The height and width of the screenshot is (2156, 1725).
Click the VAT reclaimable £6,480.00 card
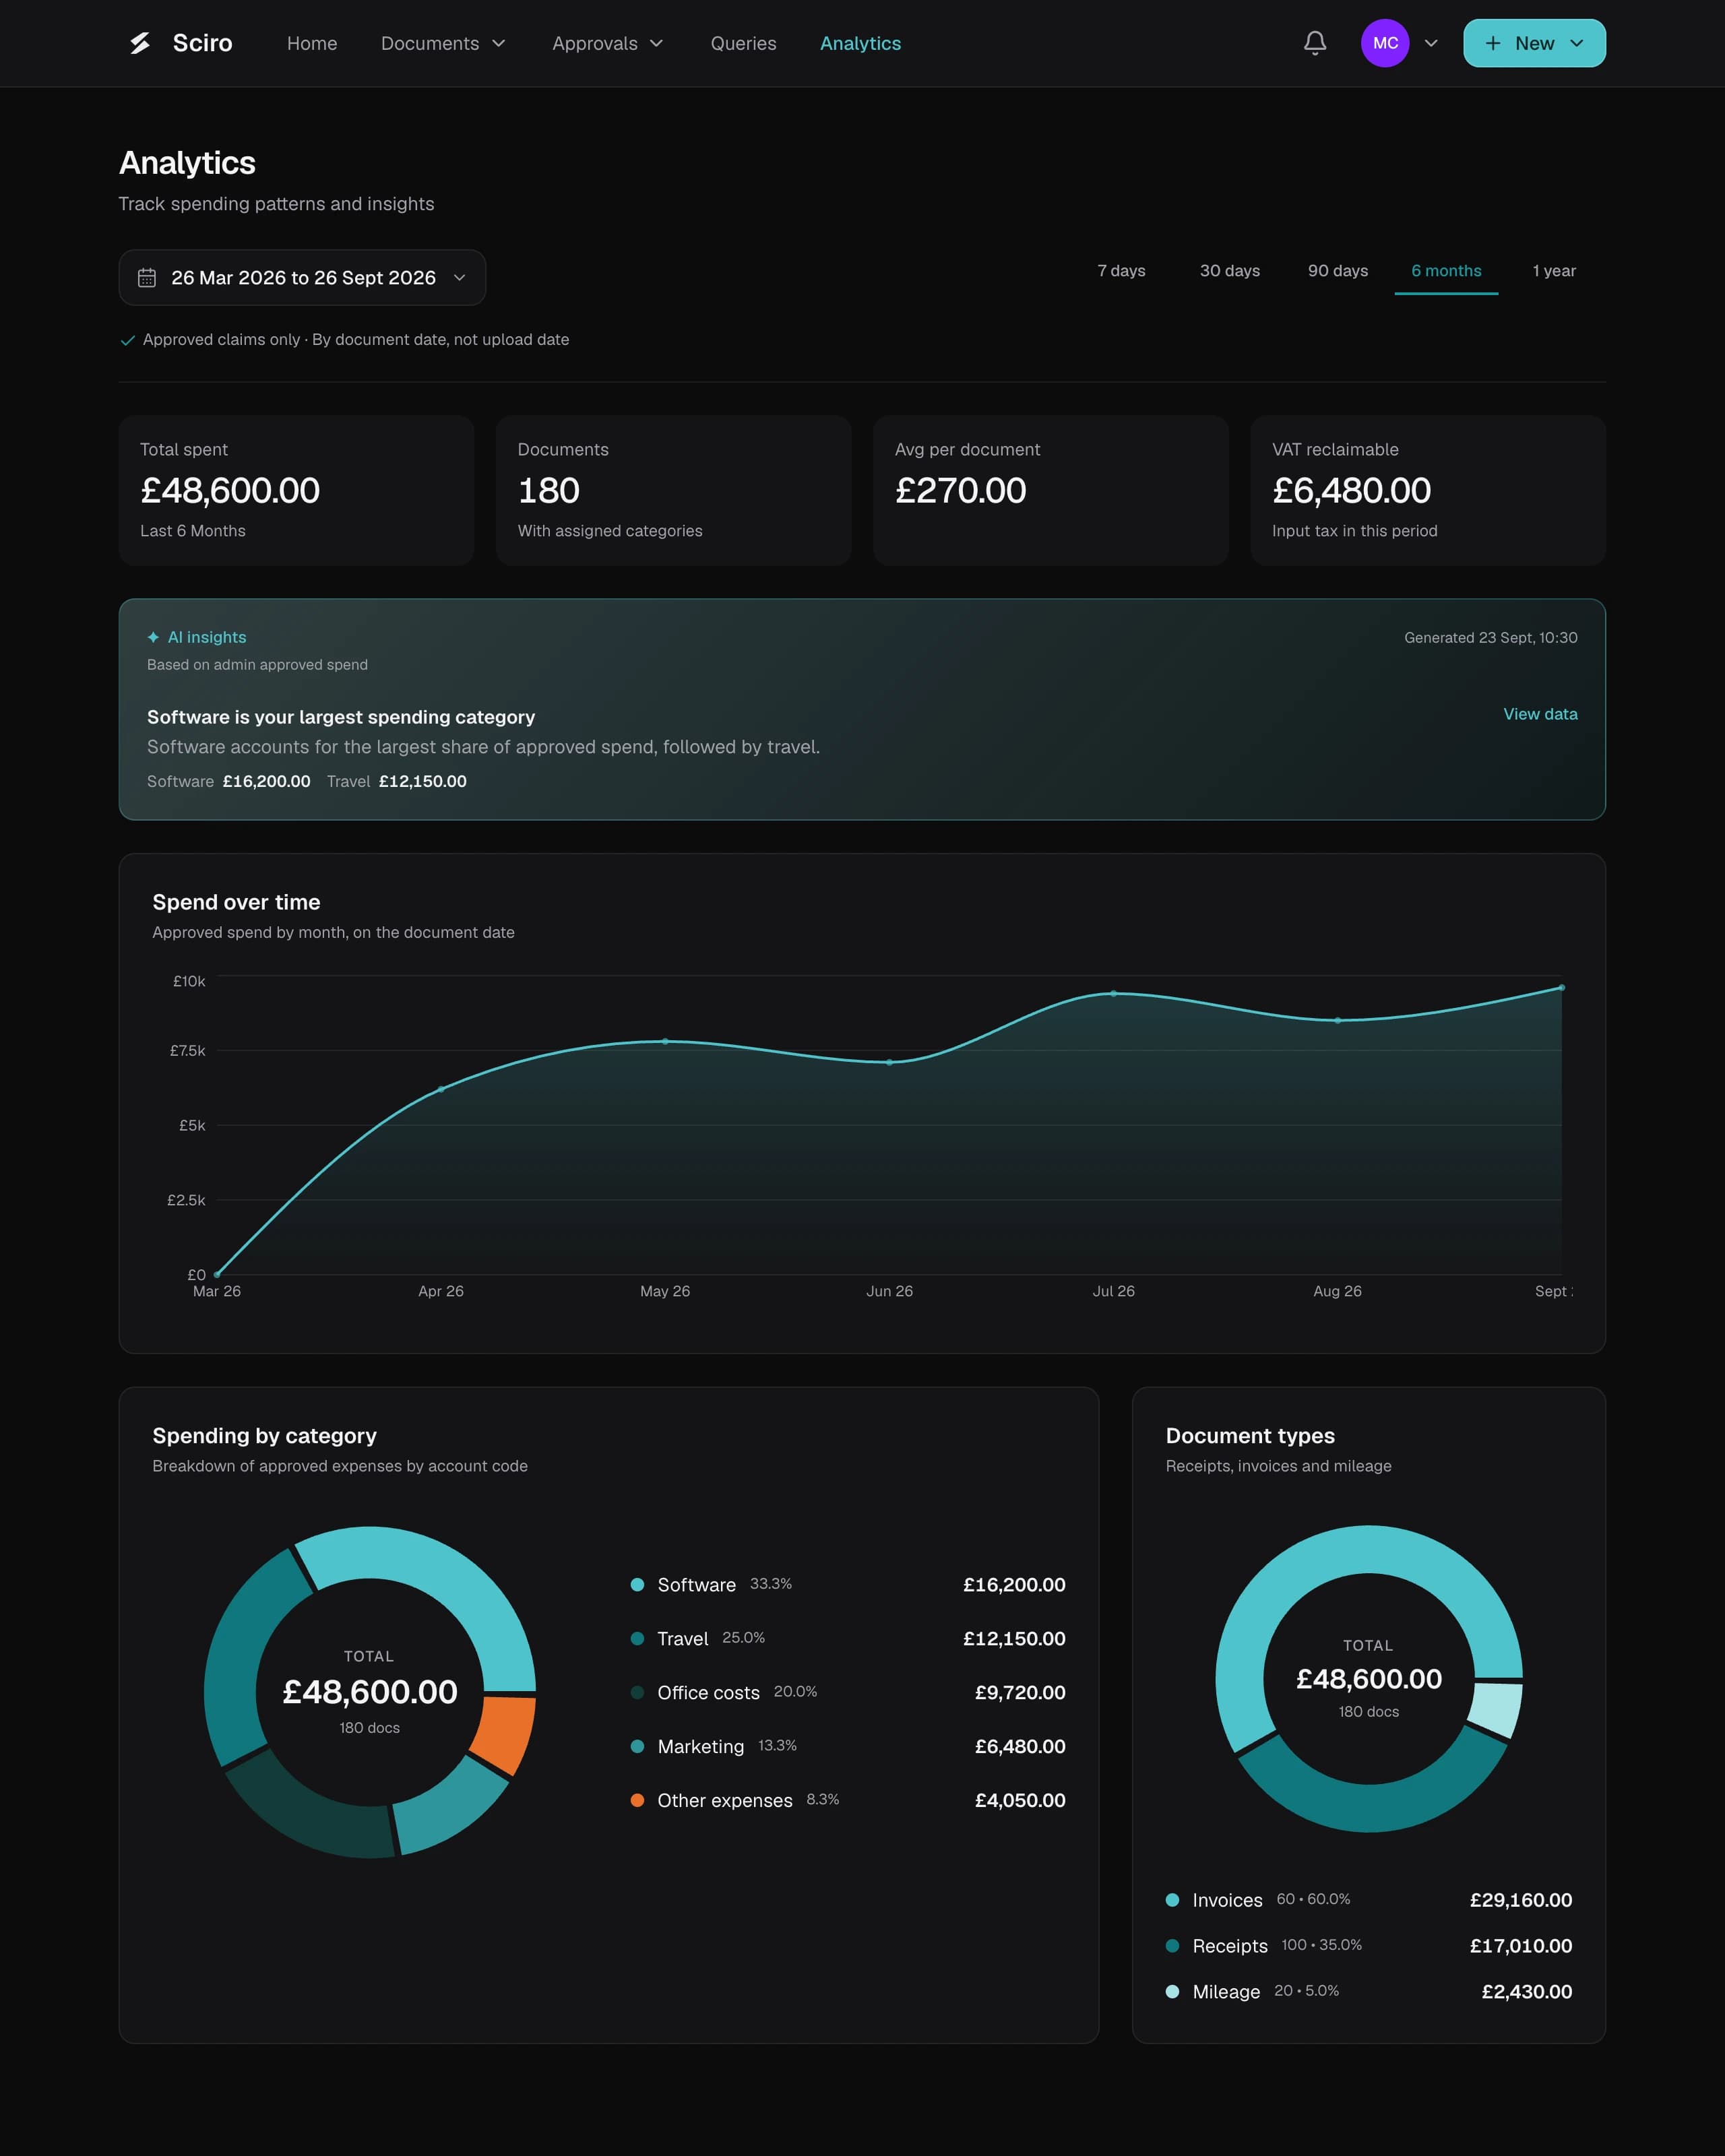click(1428, 490)
